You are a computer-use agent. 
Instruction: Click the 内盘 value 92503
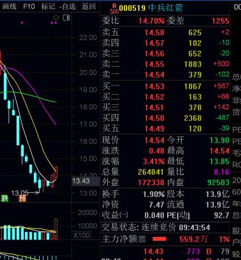[x=218, y=182]
